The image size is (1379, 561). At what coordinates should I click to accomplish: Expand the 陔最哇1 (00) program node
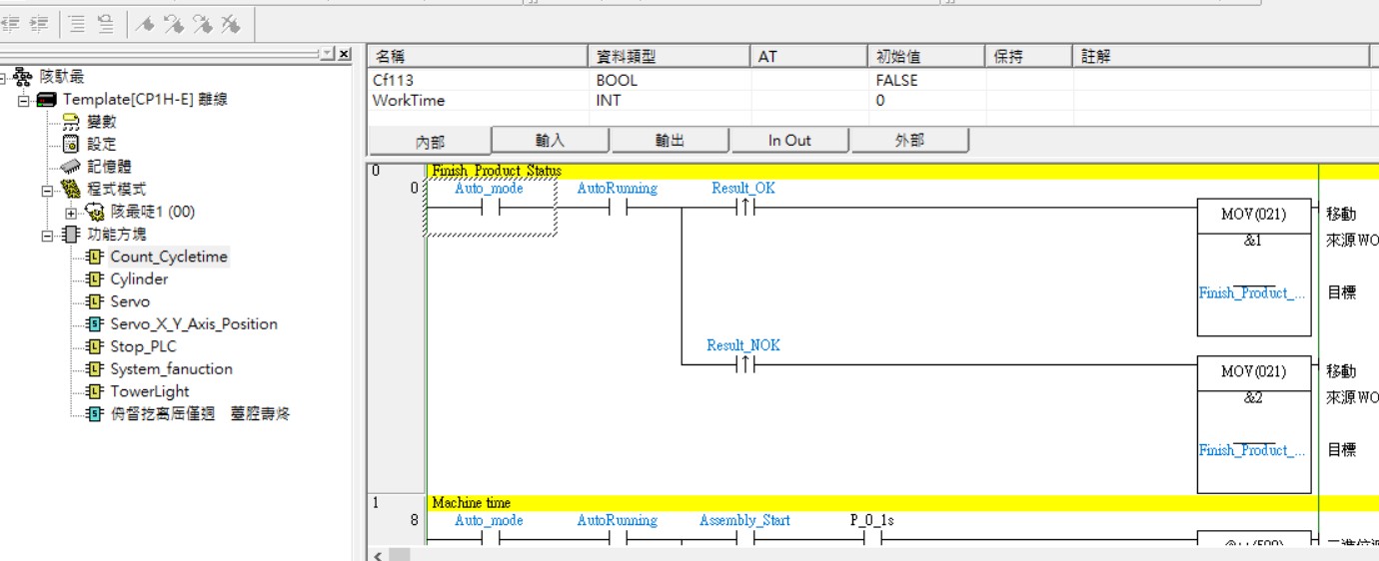click(x=70, y=213)
